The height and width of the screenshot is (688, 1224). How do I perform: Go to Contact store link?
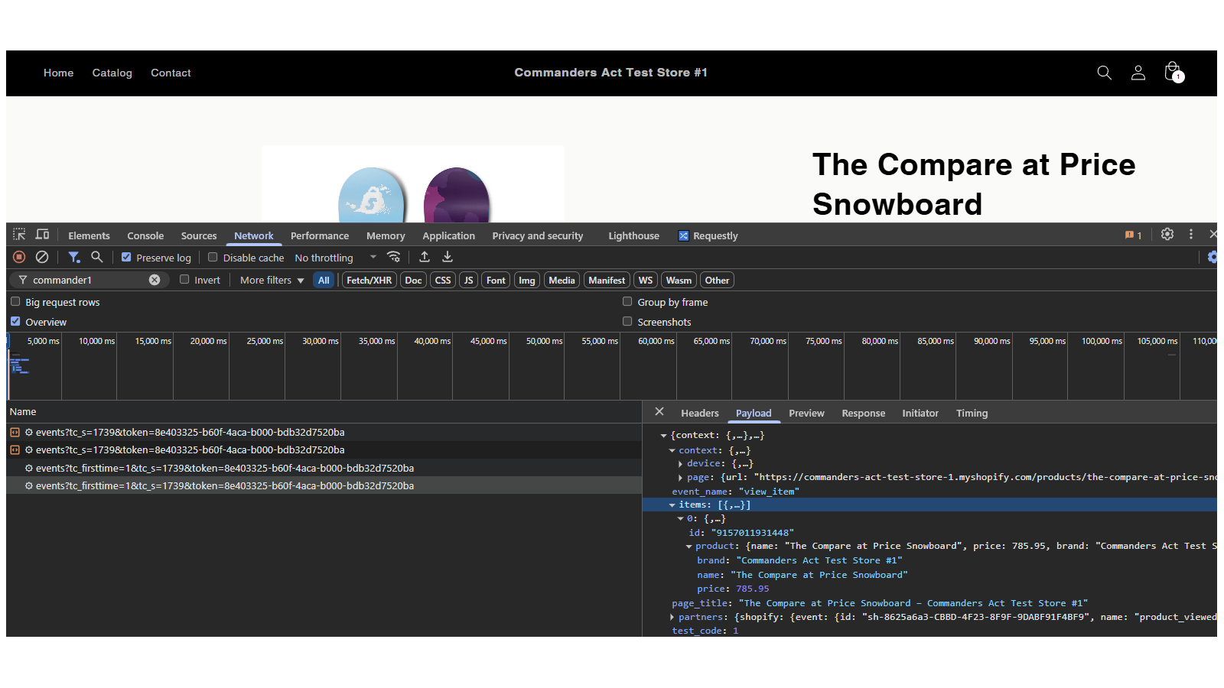pos(171,73)
